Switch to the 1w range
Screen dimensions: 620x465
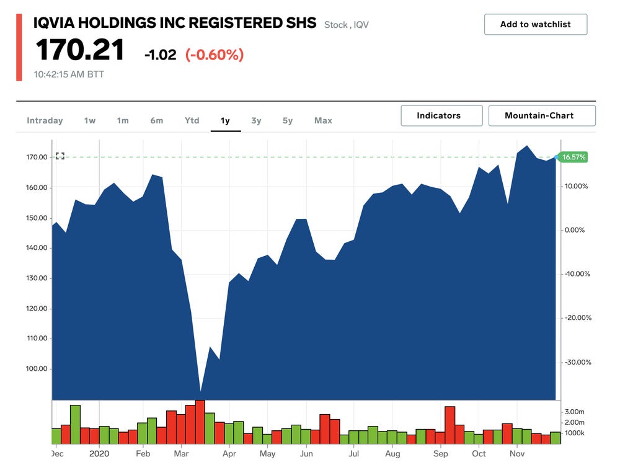tap(90, 121)
